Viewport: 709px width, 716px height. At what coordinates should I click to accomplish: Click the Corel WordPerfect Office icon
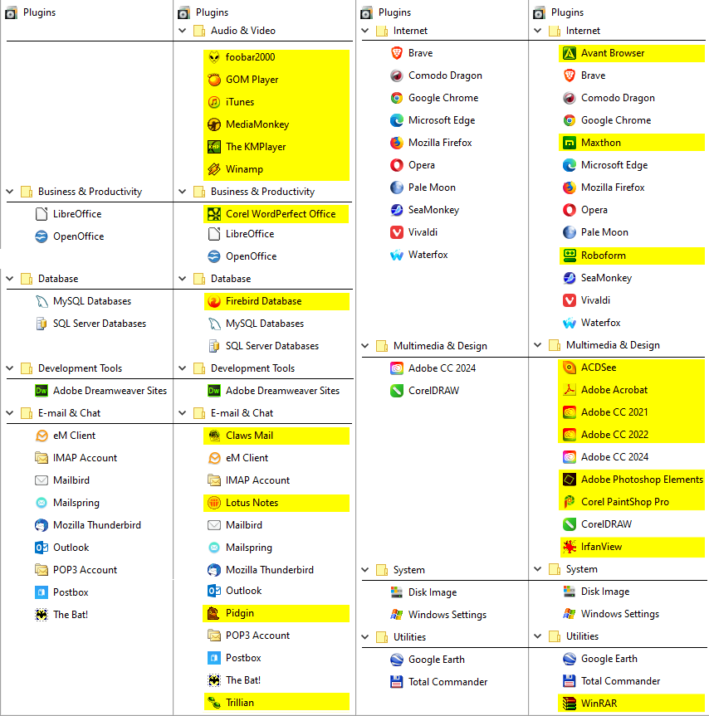click(214, 214)
